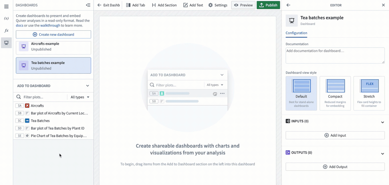Click the Pie Chart of Tea Batches icon

click(x=27, y=136)
